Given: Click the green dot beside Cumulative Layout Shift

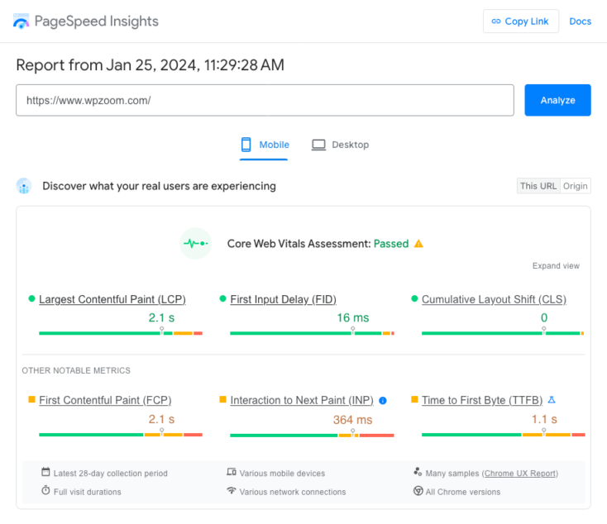Looking at the screenshot, I should pos(414,298).
